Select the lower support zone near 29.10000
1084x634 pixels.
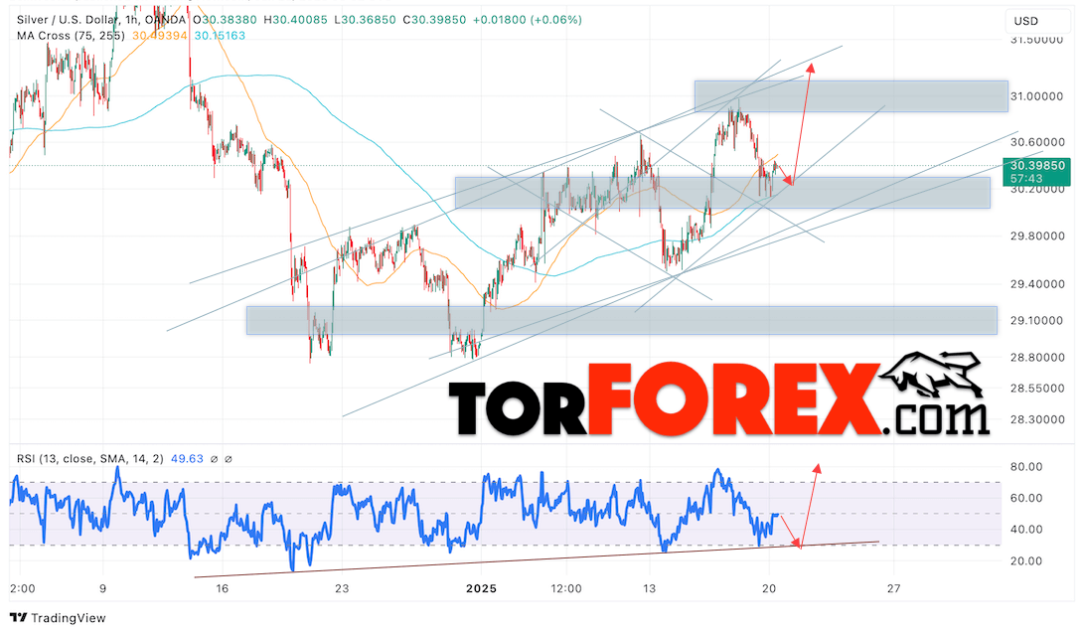tap(622, 320)
